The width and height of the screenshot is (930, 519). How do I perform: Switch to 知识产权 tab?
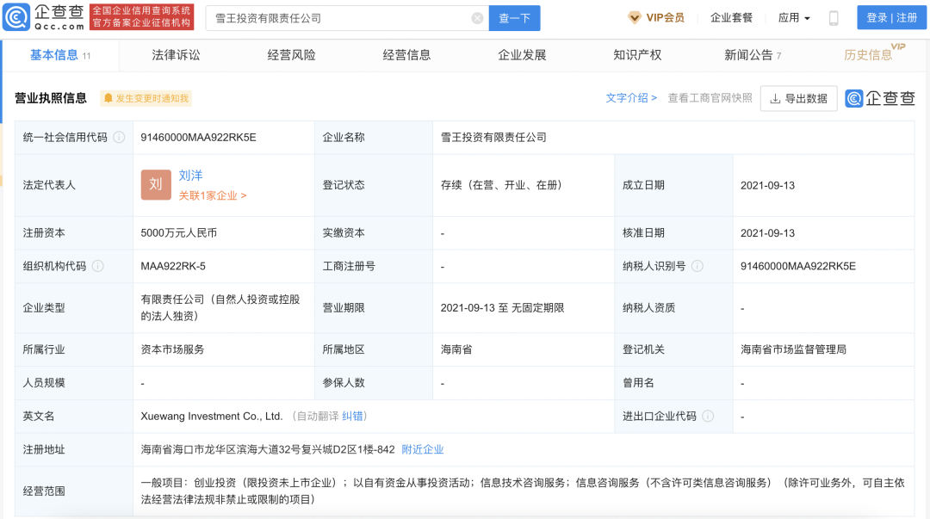coord(637,55)
